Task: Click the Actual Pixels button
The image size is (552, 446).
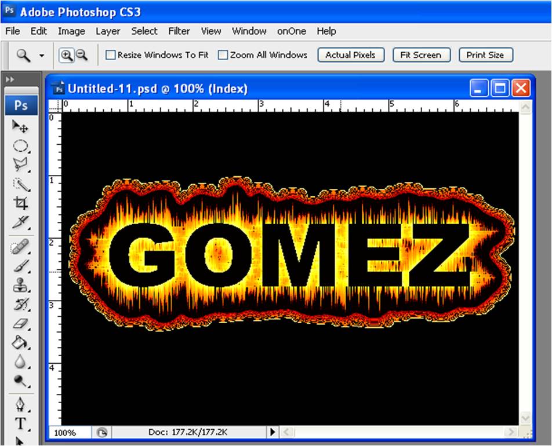Action: pyautogui.click(x=351, y=55)
